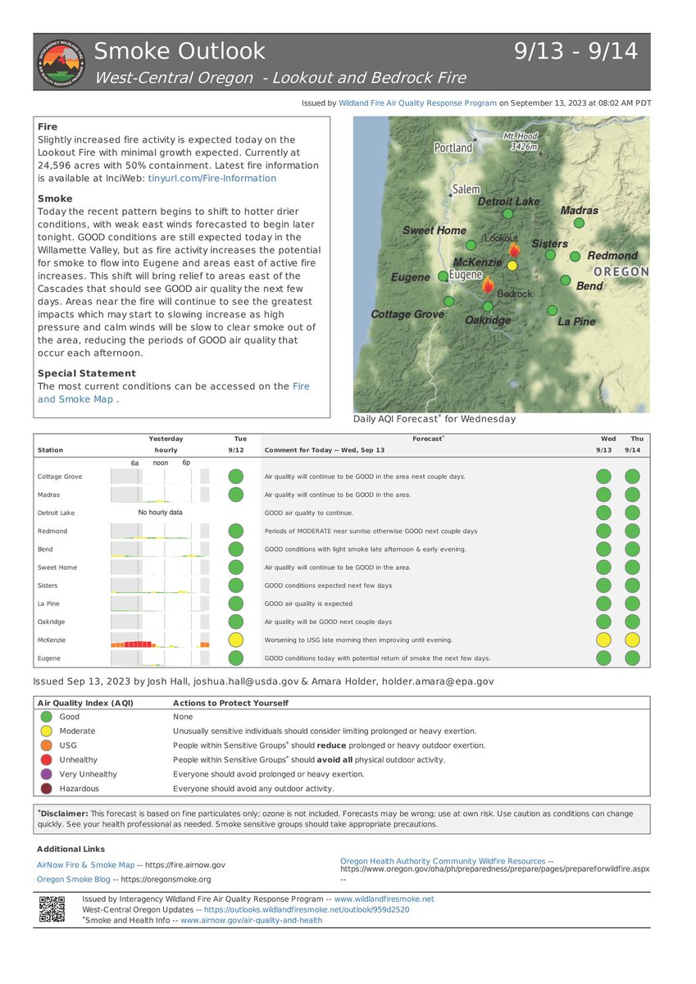This screenshot has height=984, width=696.
Task: Click McKenzie Tue 9/12 yellow AQI circle
Action: pos(235,640)
